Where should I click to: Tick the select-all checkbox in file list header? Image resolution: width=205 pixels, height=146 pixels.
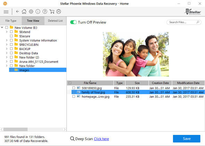coord(70,83)
